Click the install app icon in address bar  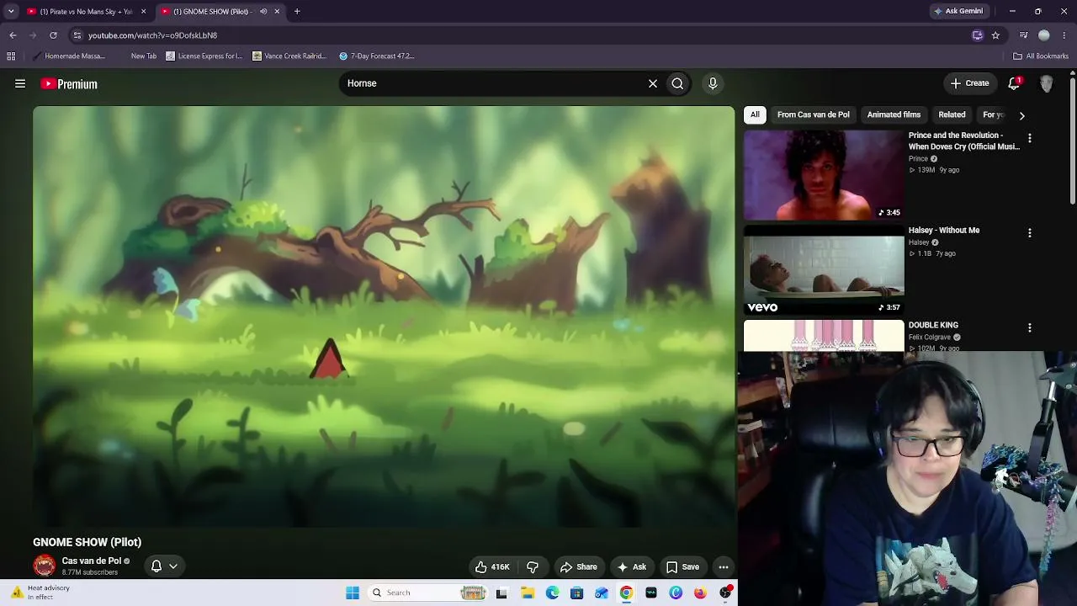click(x=977, y=35)
